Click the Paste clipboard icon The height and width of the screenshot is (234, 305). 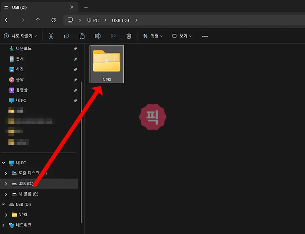(x=82, y=36)
